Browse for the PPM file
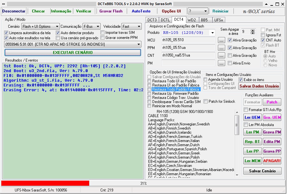The height and width of the screenshot is (194, 287). point(221,48)
